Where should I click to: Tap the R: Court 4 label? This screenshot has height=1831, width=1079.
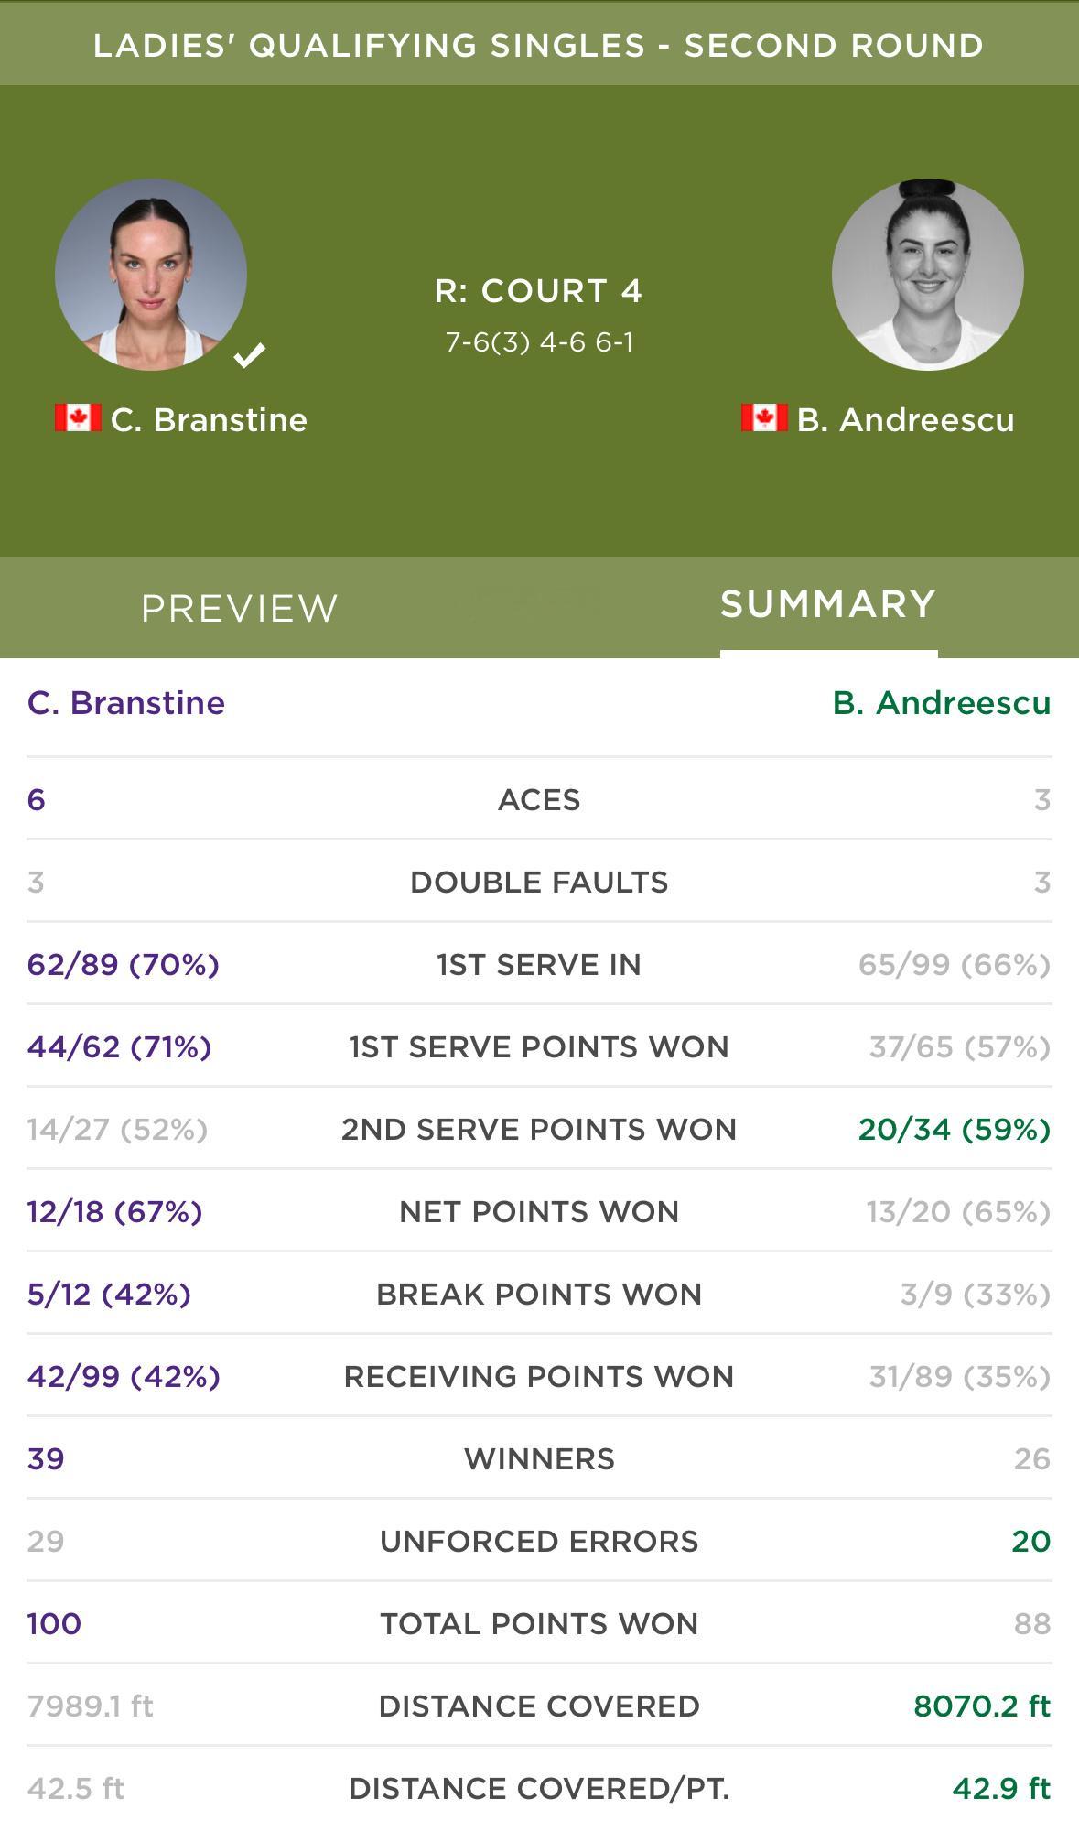539,291
